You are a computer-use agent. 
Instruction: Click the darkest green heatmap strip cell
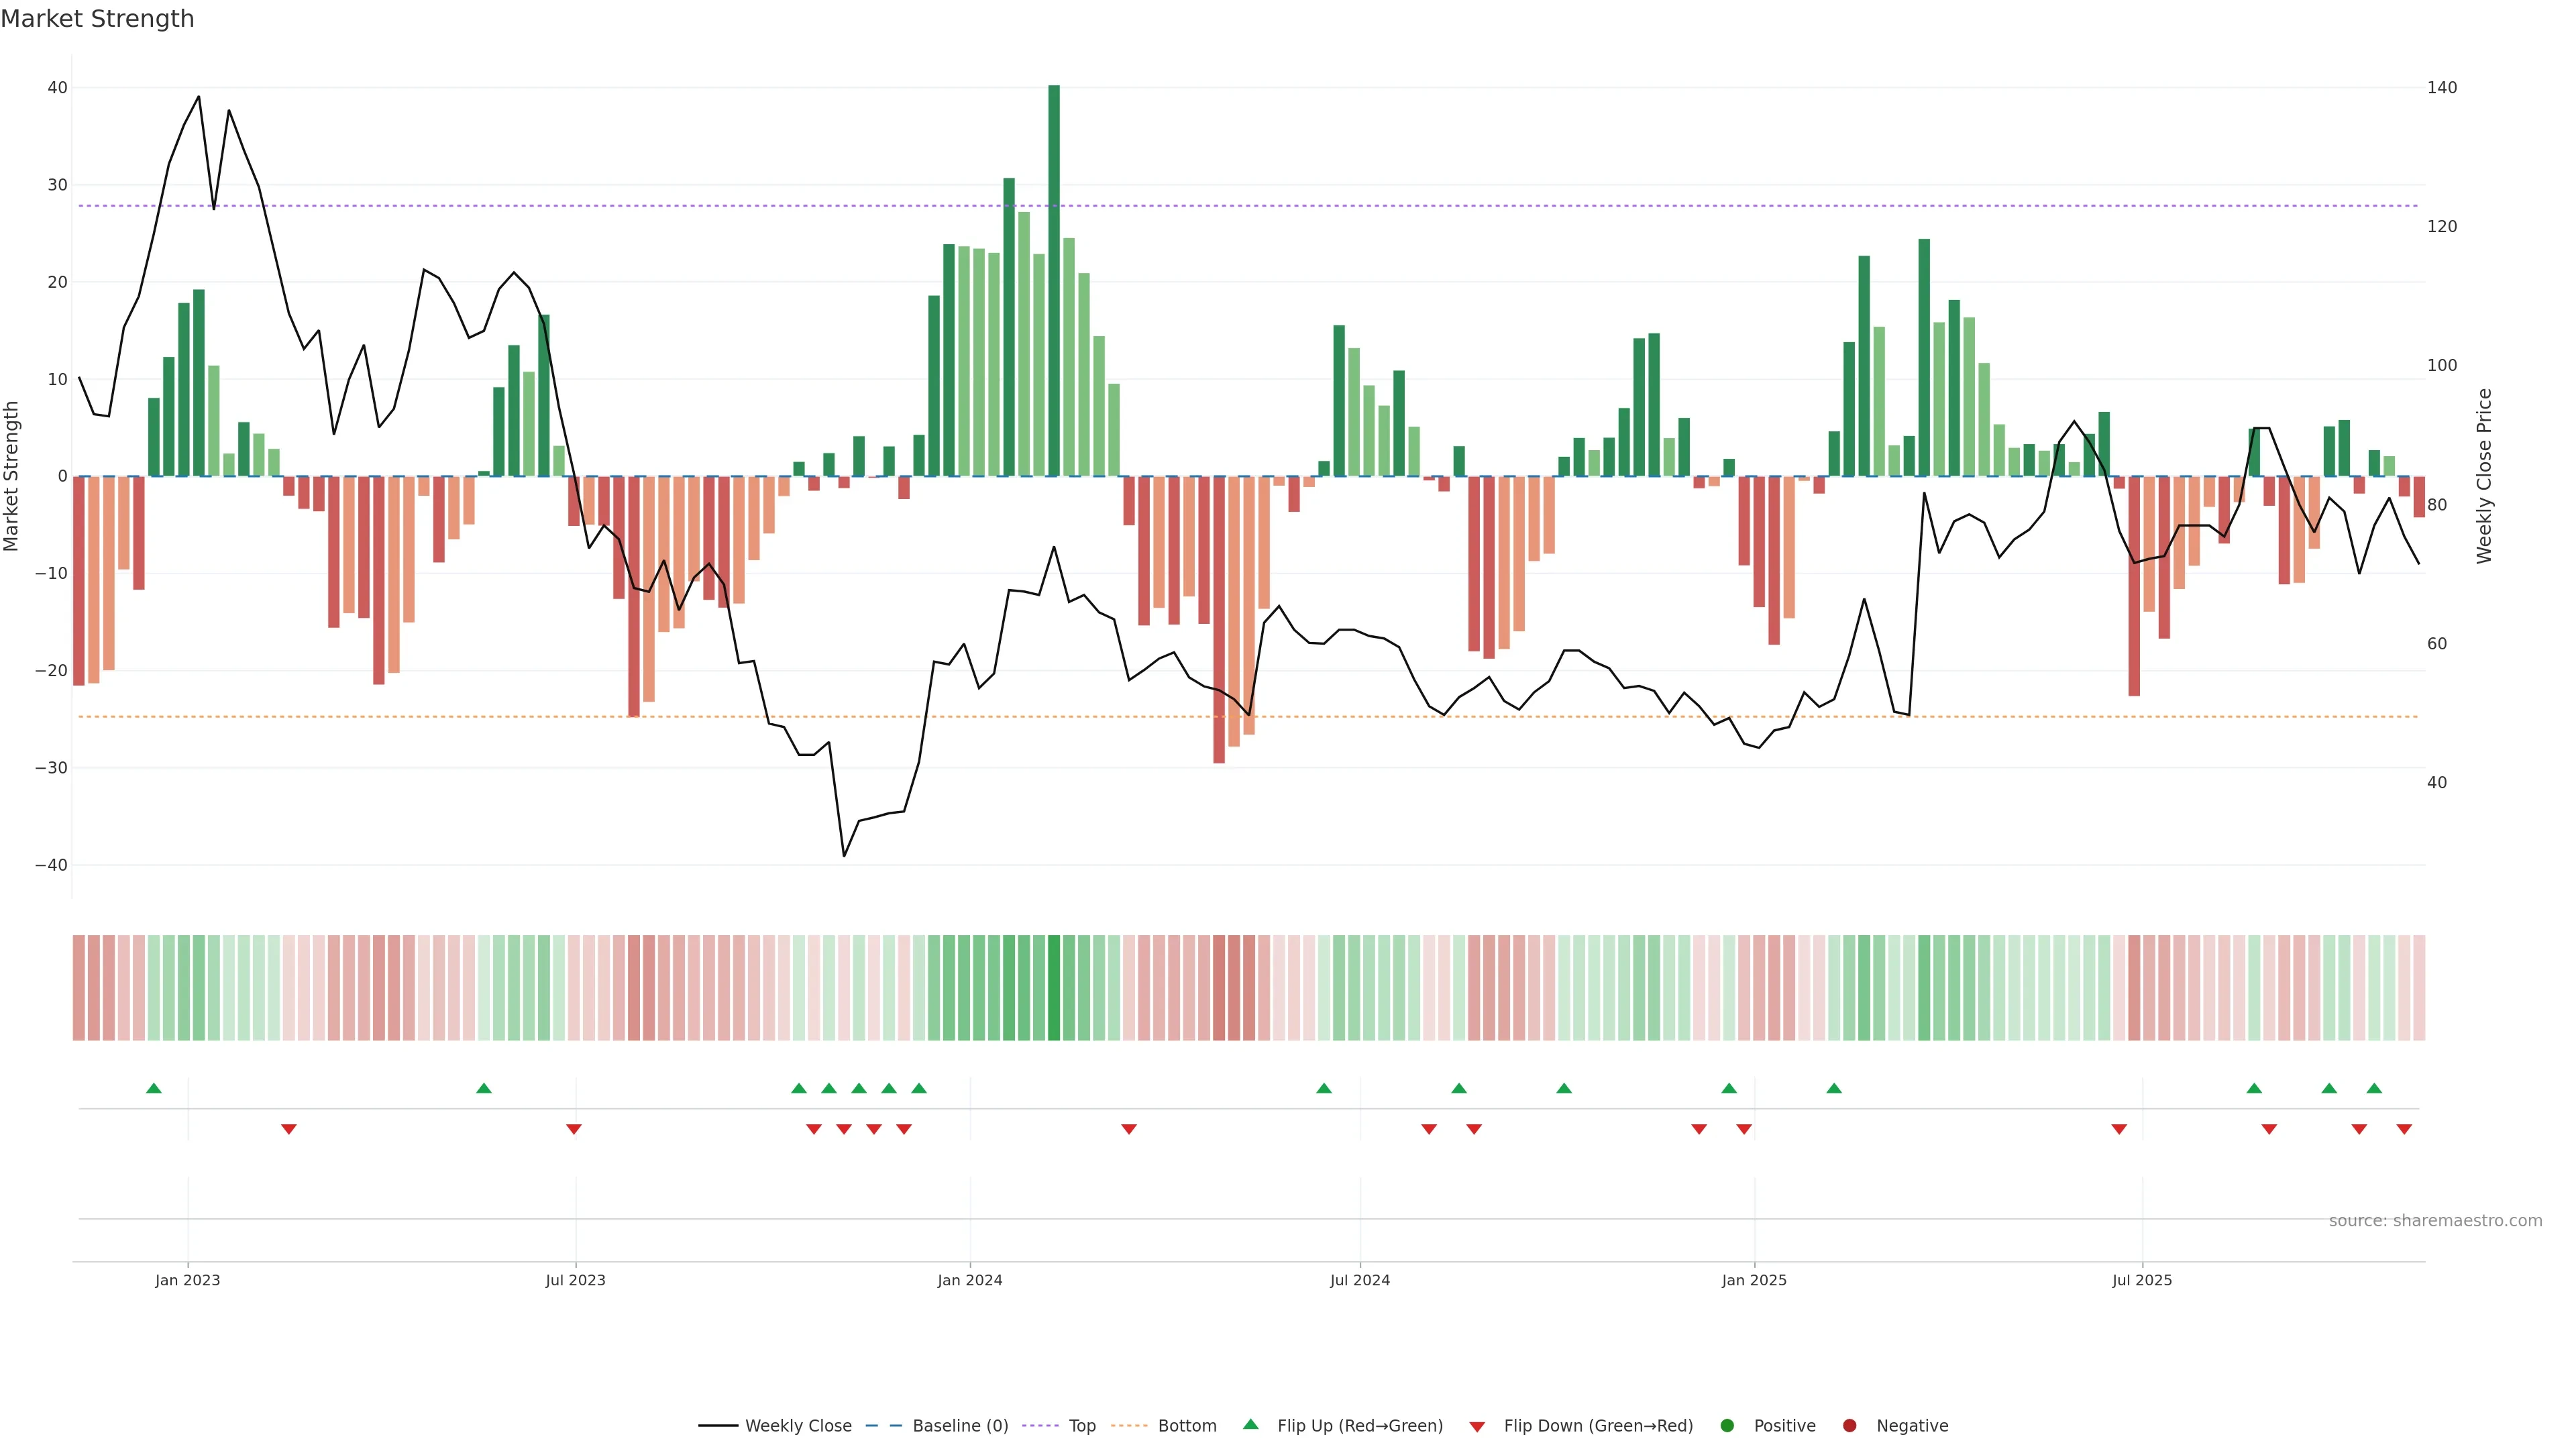[x=1054, y=988]
